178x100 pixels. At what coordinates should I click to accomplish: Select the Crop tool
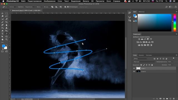[x=6, y=22]
